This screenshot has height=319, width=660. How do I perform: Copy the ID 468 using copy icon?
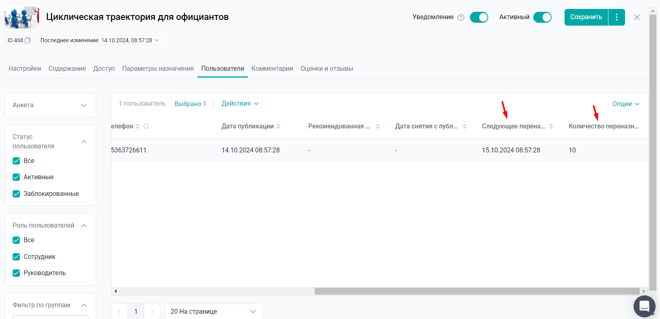(x=28, y=40)
